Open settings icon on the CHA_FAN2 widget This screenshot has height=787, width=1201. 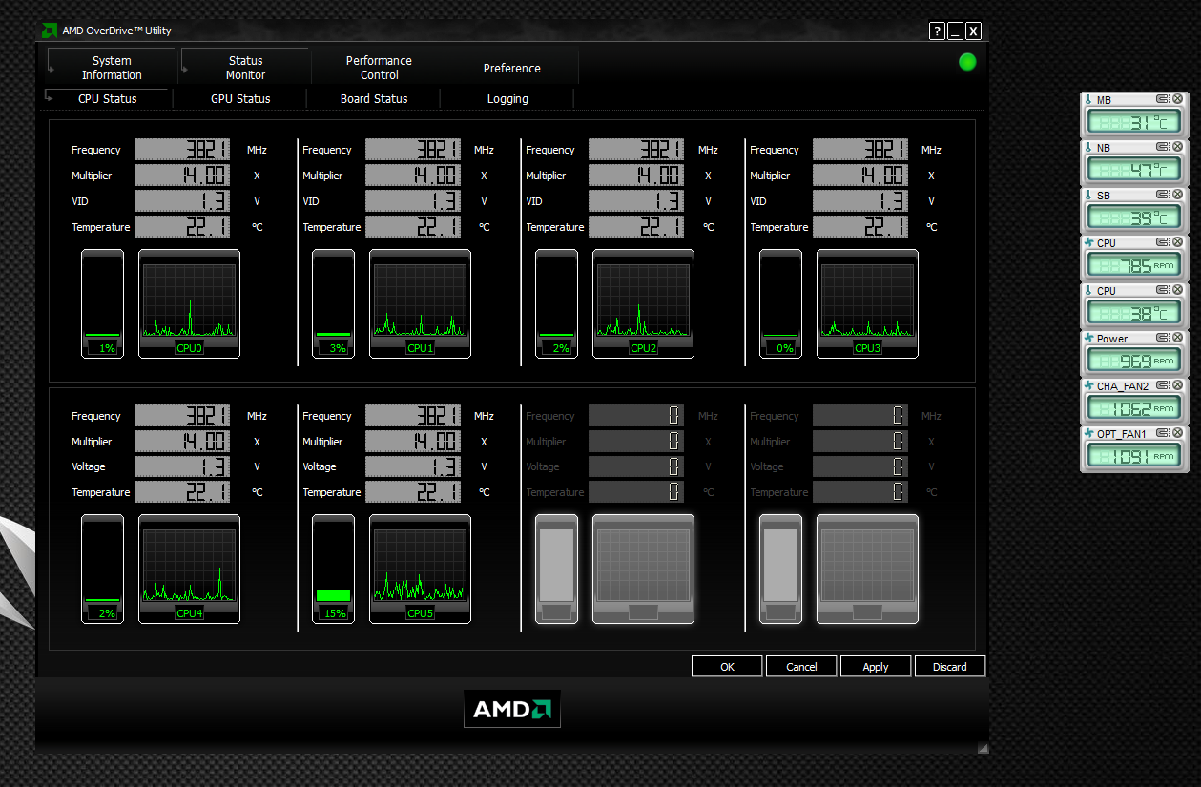1163,385
